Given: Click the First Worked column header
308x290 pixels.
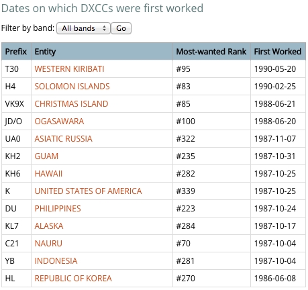Looking at the screenshot, I should coord(278,52).
